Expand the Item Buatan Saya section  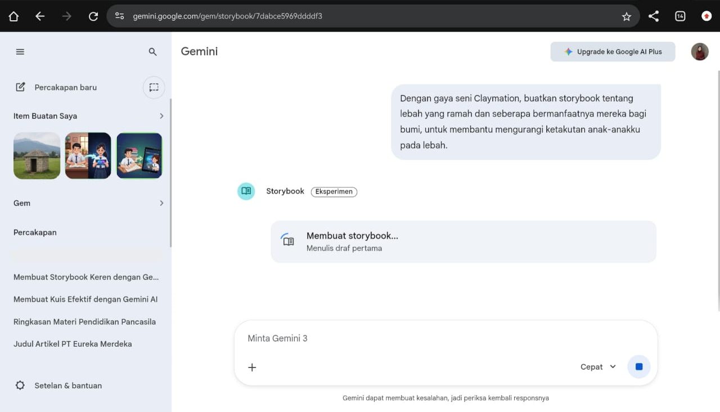[161, 116]
